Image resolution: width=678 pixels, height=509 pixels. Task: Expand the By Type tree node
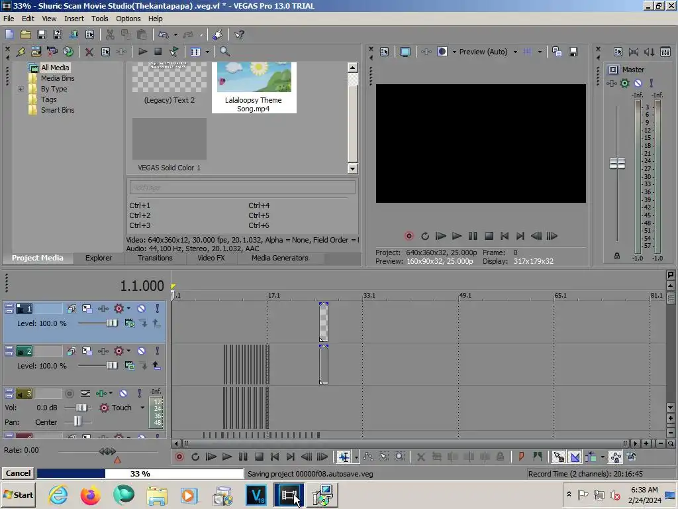tap(21, 89)
